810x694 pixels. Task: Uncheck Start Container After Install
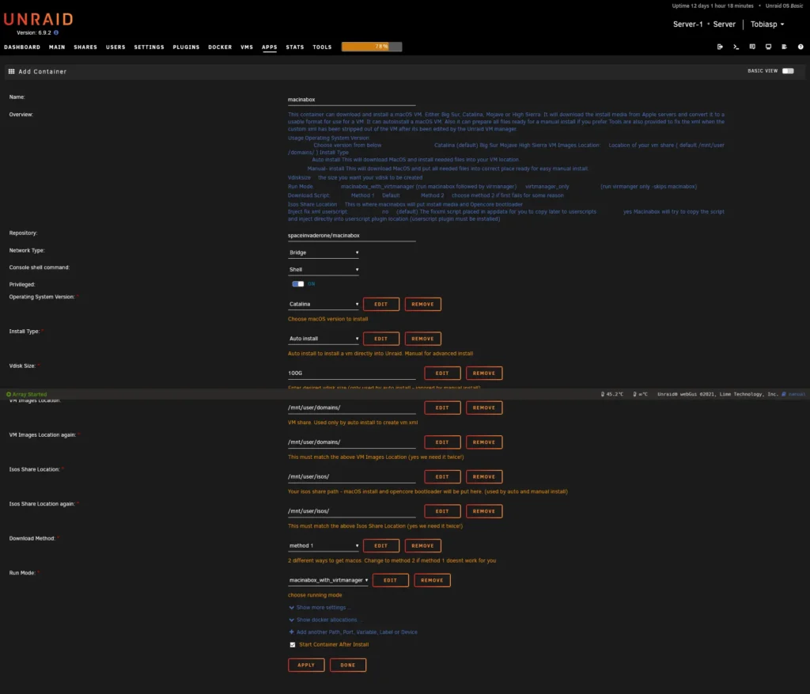click(x=293, y=644)
